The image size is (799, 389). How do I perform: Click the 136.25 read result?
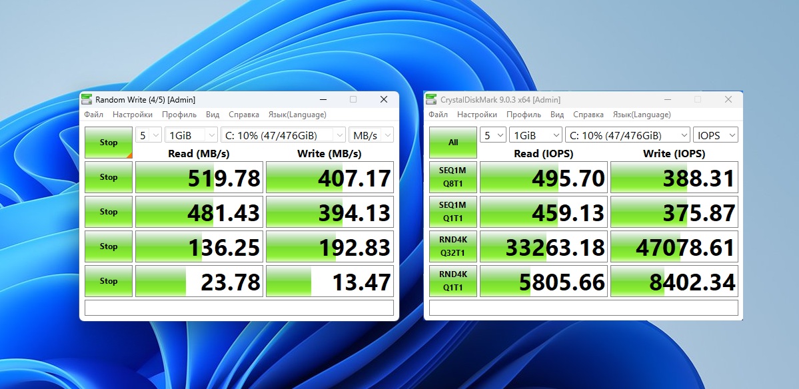[x=199, y=246]
